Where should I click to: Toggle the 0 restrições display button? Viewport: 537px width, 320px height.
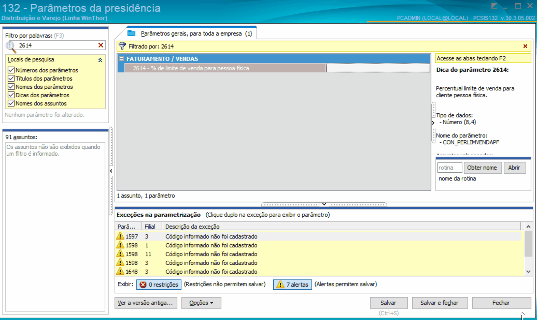(x=159, y=284)
